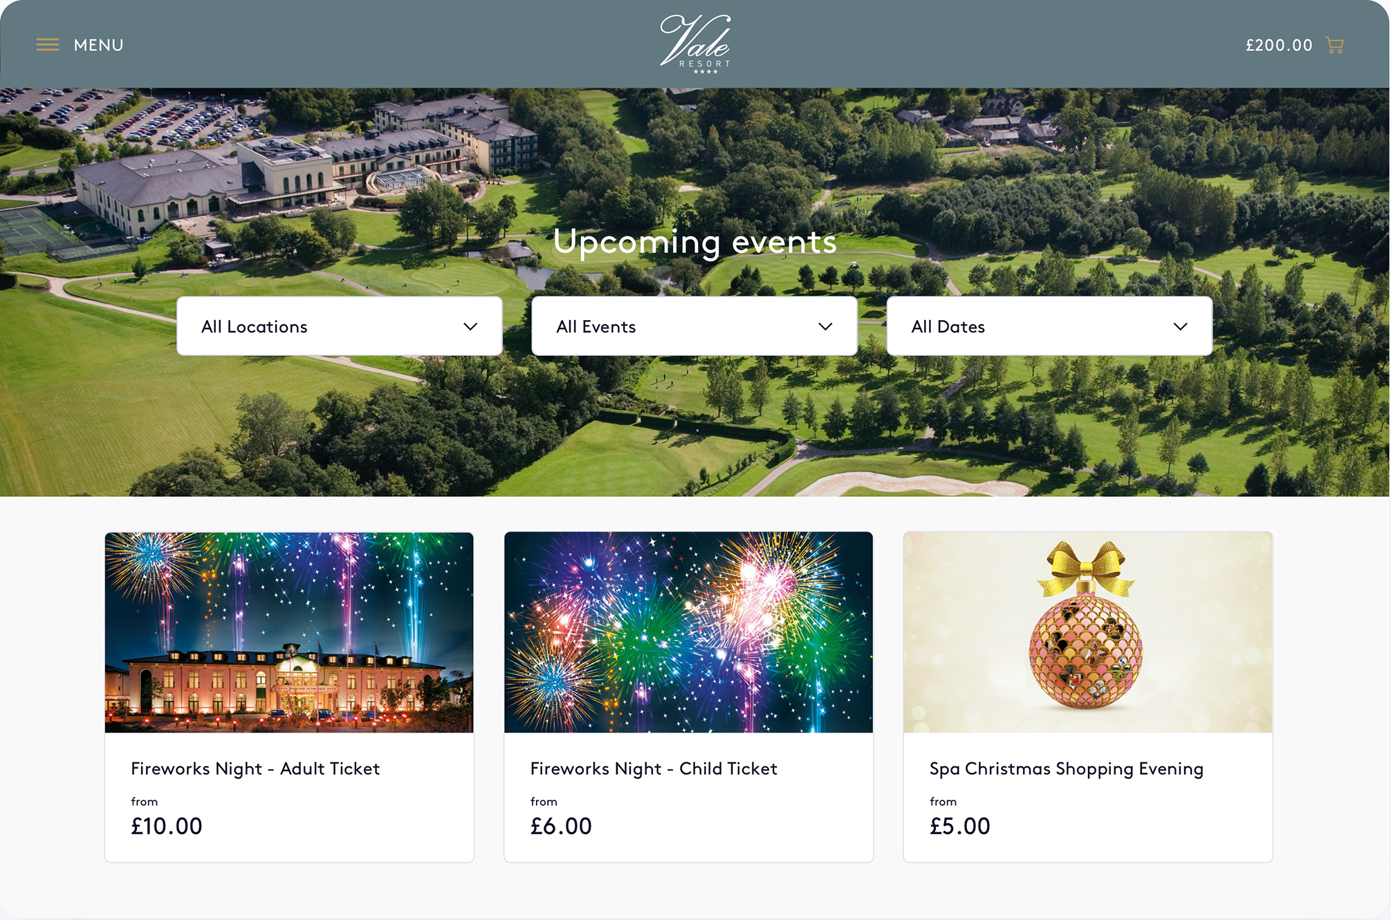Click the chevron in All Events

point(825,327)
